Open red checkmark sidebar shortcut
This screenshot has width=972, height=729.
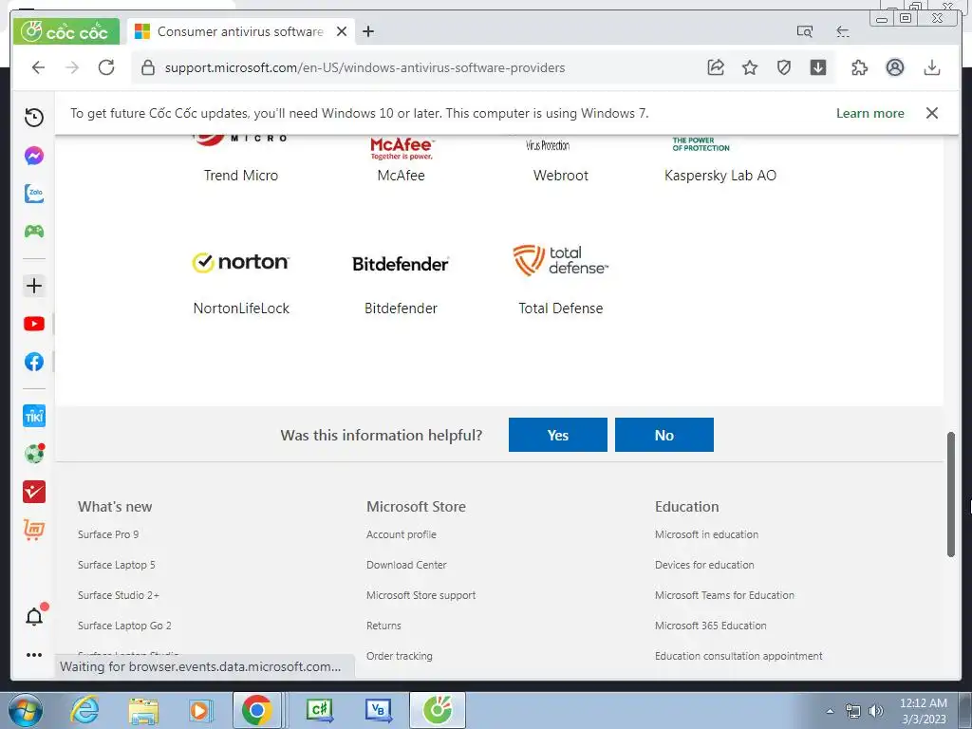click(x=34, y=492)
